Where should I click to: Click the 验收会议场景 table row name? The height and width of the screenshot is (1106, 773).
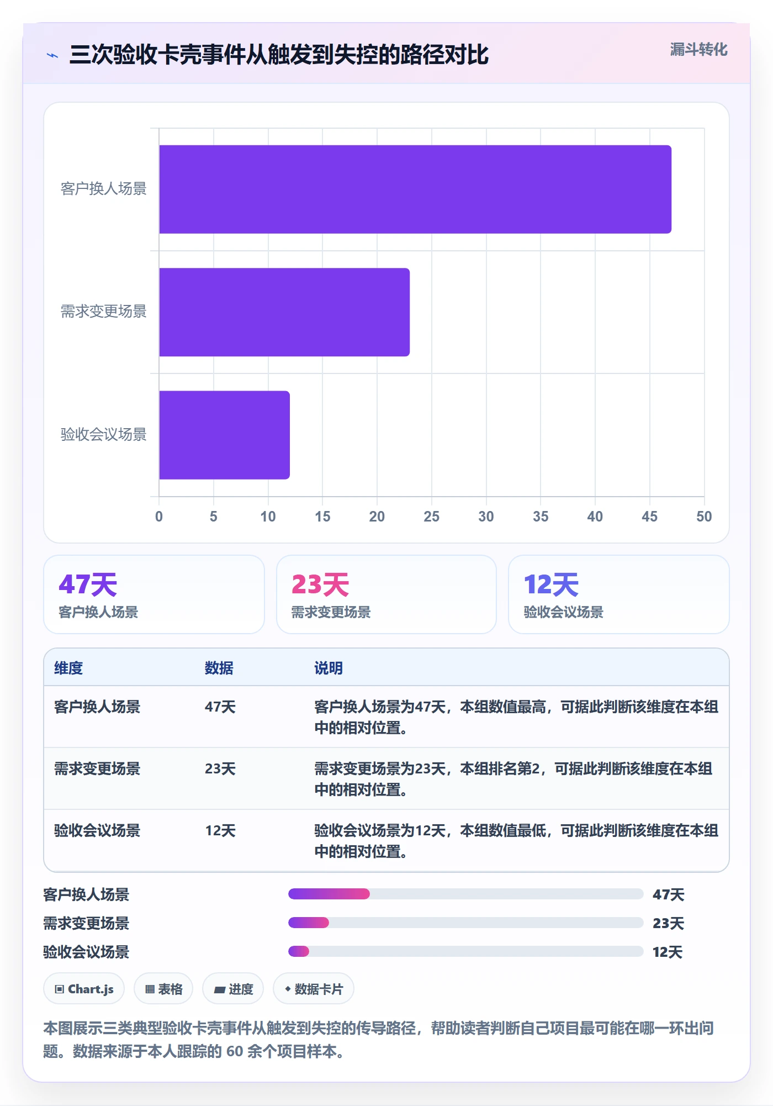click(x=97, y=830)
